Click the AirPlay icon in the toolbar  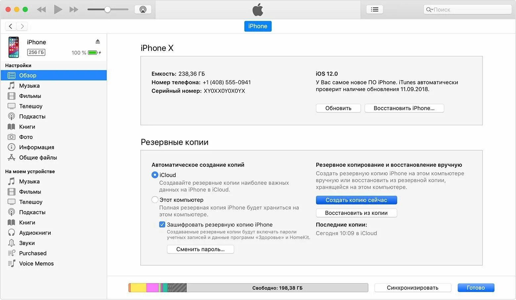[x=143, y=10]
